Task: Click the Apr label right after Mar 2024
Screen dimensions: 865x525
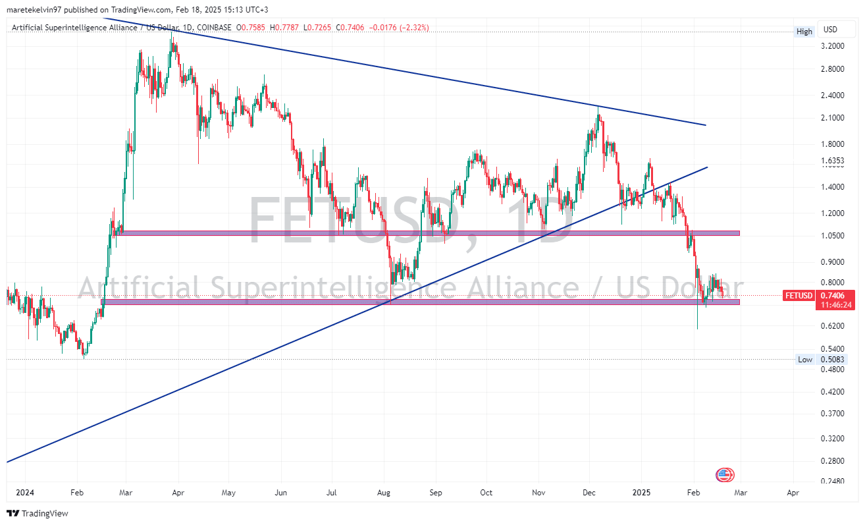Action: click(178, 493)
